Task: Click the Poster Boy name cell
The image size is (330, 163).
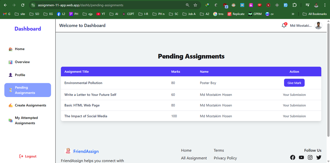Action: click(x=208, y=83)
